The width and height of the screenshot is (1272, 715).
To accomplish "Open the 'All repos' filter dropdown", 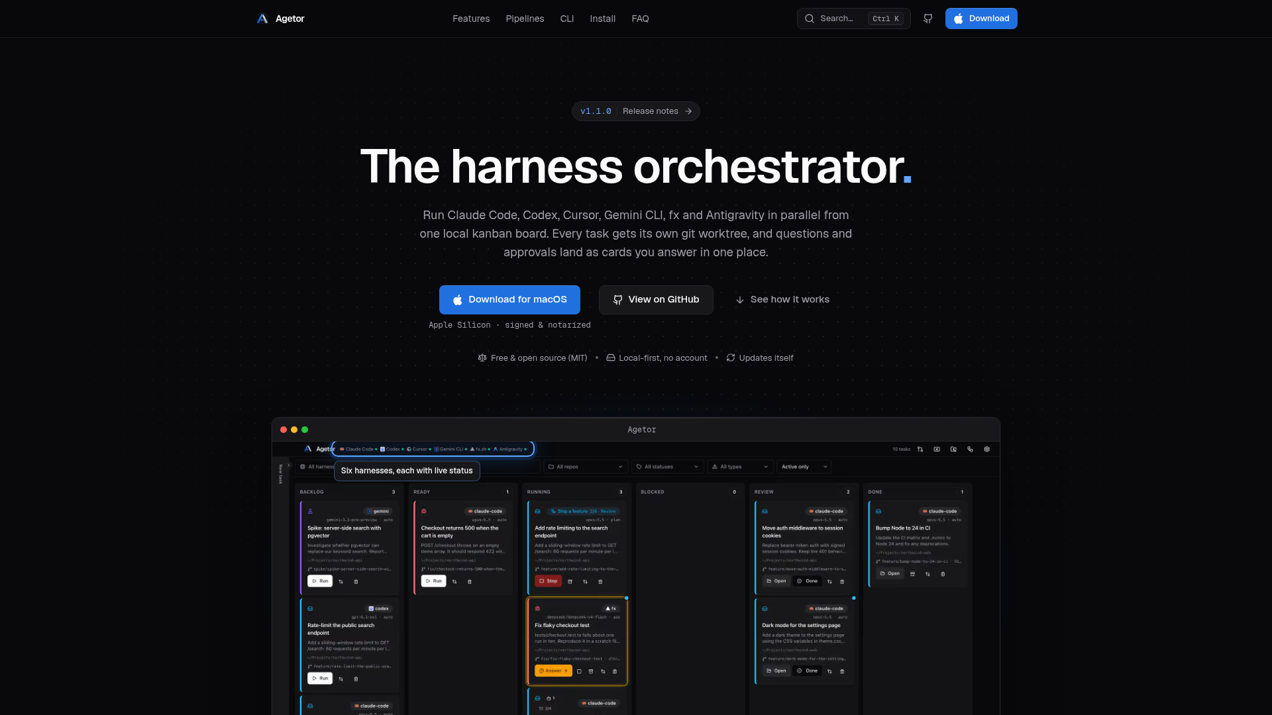I will (586, 467).
